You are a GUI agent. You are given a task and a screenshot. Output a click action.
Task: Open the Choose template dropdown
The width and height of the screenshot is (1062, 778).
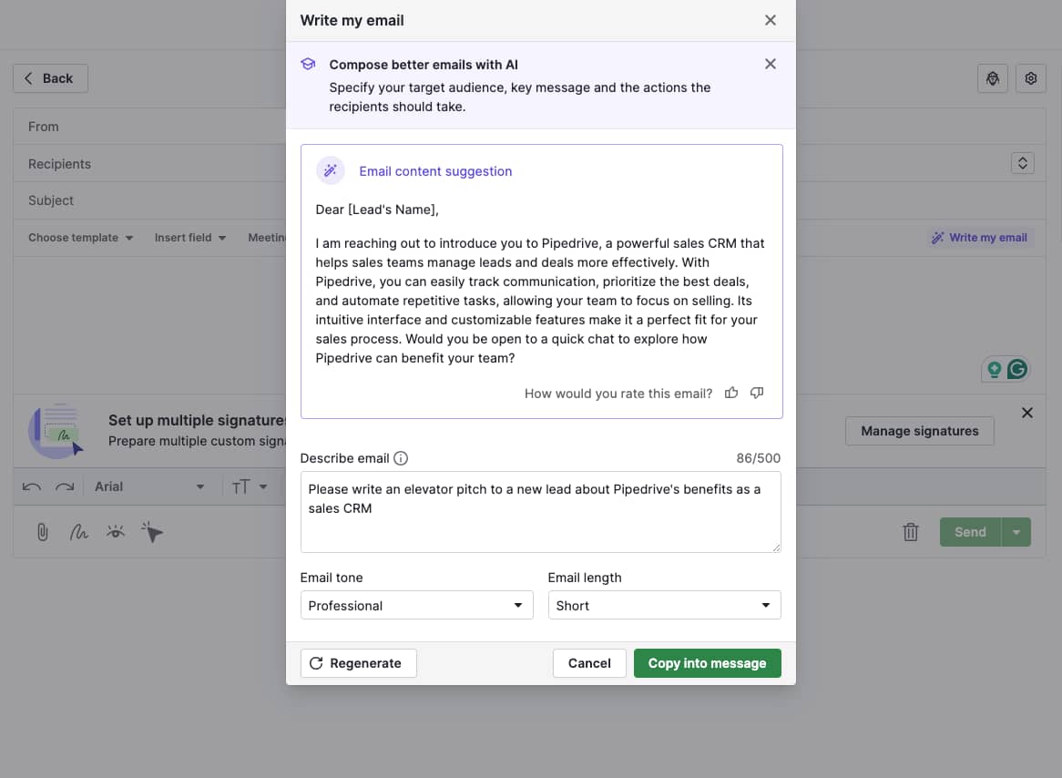point(80,238)
